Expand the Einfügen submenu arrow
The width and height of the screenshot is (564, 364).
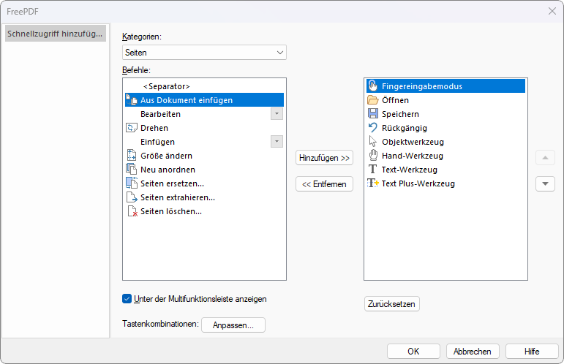coord(277,142)
